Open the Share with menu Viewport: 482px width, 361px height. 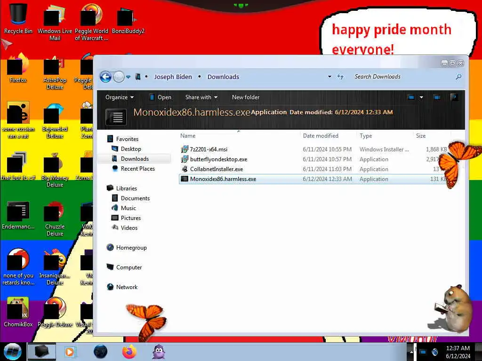coord(201,97)
